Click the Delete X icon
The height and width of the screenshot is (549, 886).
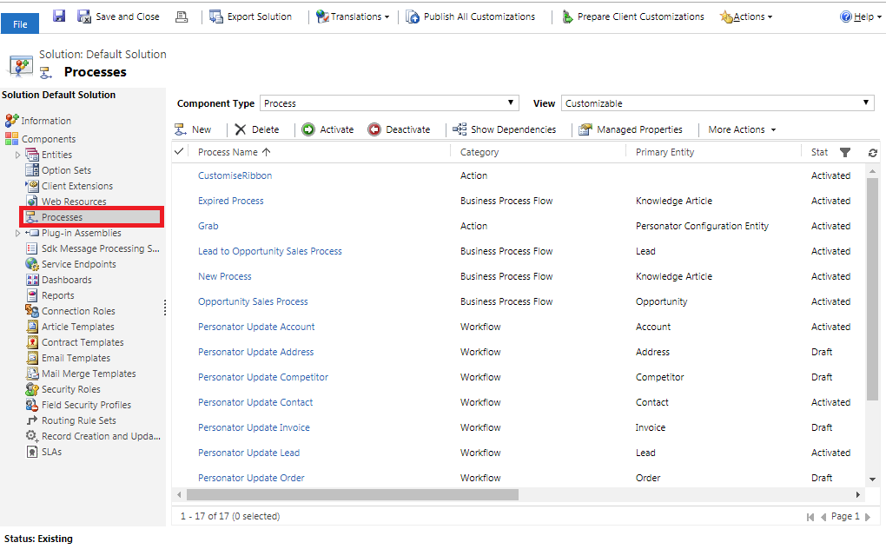[x=241, y=129]
